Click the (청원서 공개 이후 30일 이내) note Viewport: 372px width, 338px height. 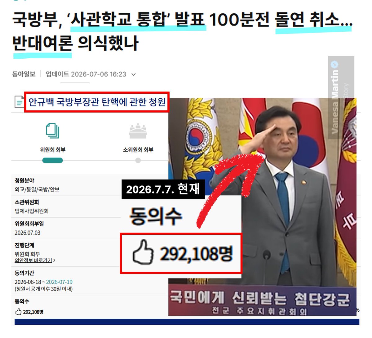(43, 289)
